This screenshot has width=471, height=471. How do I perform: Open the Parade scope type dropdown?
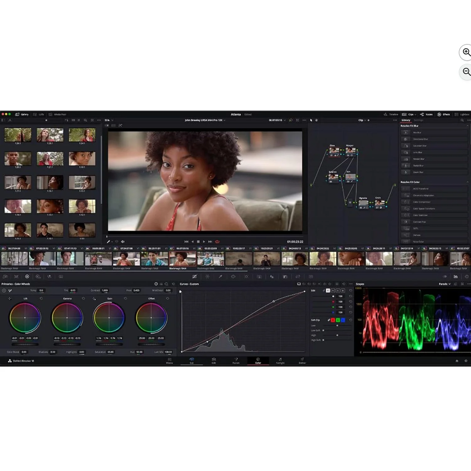point(445,284)
